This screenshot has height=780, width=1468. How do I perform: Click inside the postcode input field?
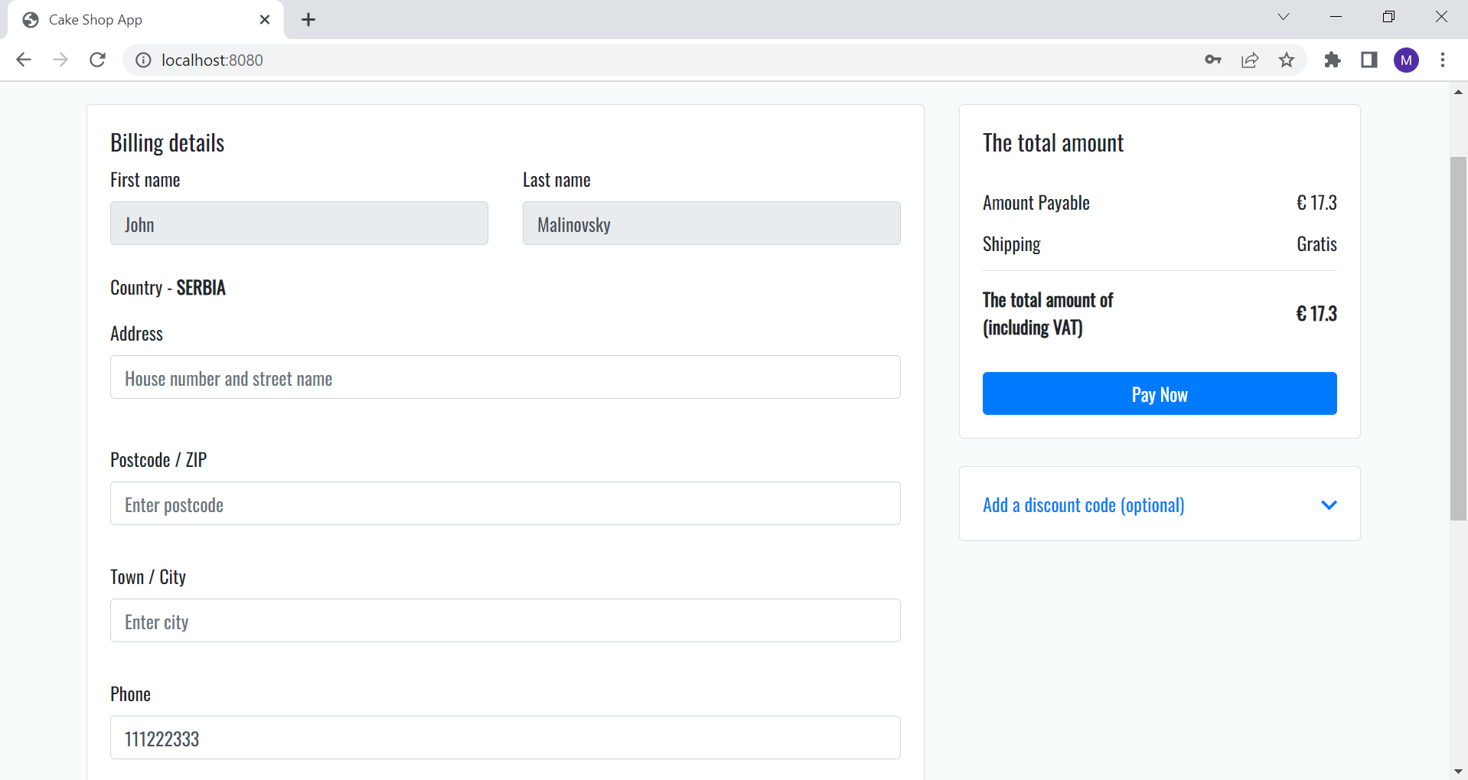click(505, 504)
